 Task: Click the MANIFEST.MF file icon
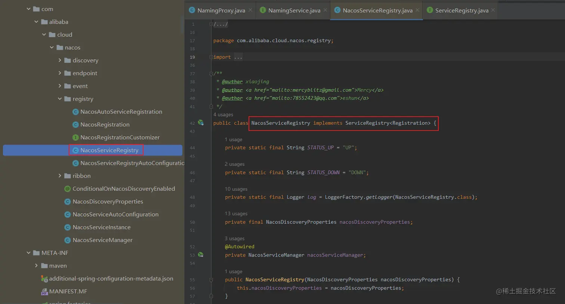tap(44, 292)
